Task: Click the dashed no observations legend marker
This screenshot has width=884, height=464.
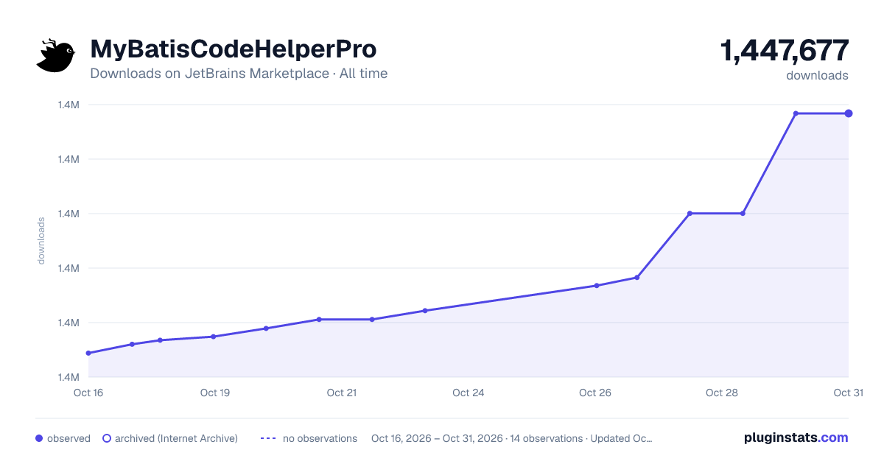Action: coord(268,438)
